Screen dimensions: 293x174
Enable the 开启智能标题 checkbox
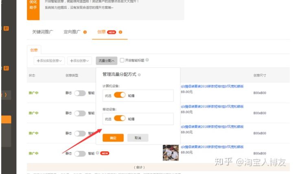pos(122,60)
